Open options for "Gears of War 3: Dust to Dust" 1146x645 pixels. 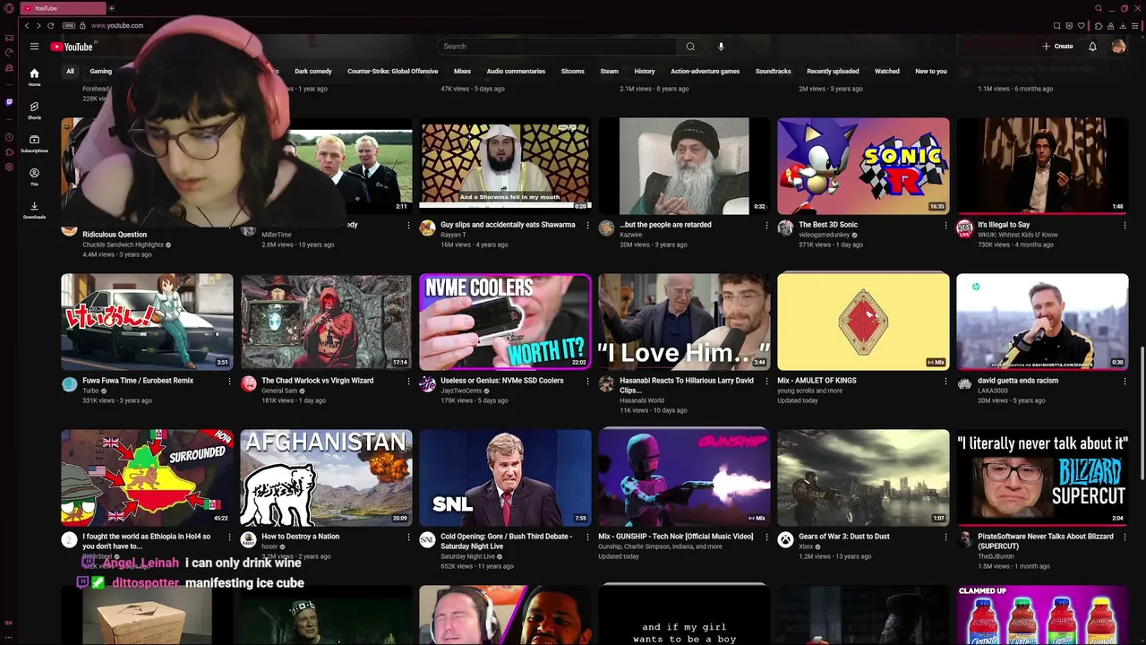(x=945, y=537)
